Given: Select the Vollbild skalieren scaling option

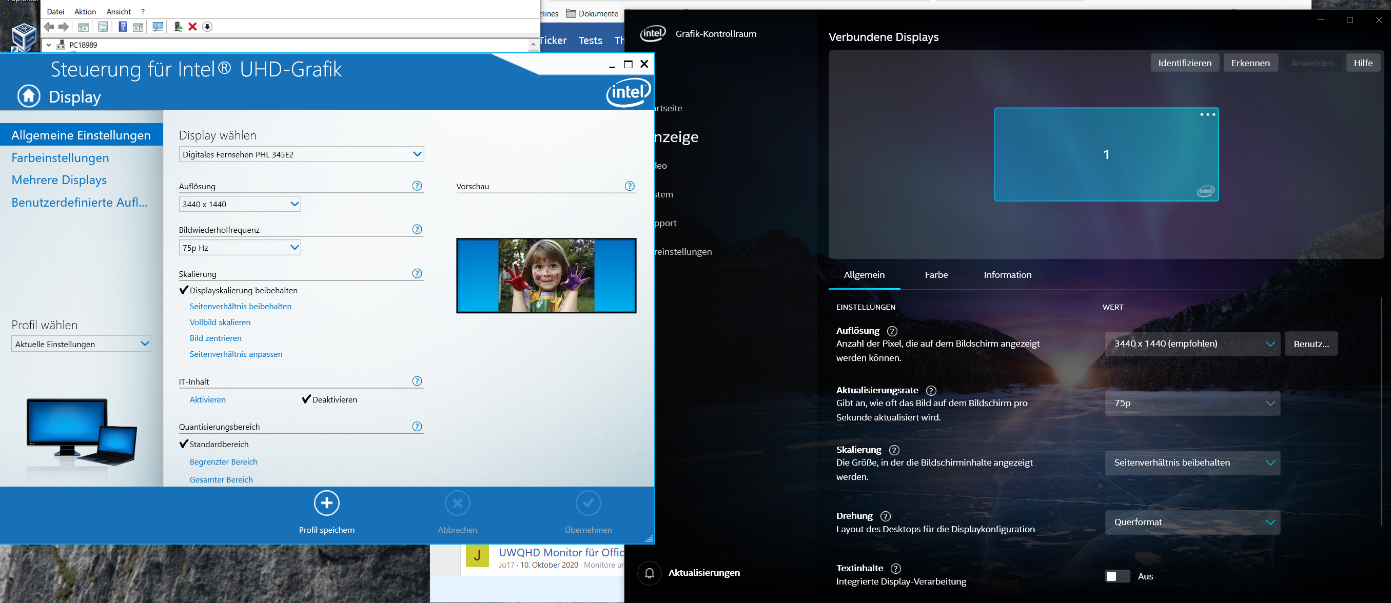Looking at the screenshot, I should tap(220, 323).
